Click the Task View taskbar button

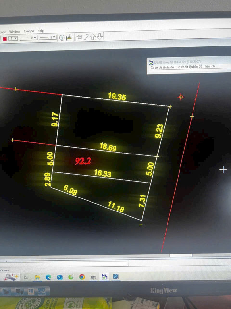(x=26, y=277)
